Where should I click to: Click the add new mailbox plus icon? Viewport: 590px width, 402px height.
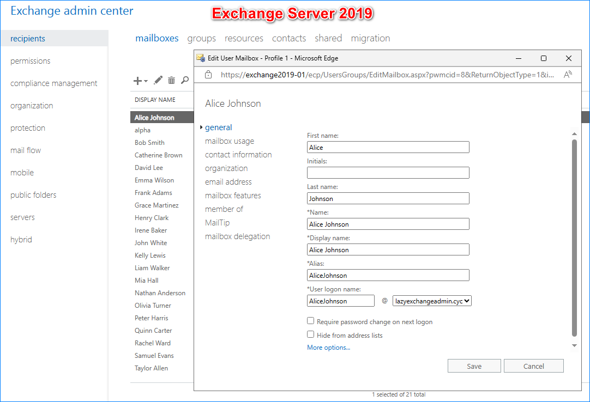138,81
